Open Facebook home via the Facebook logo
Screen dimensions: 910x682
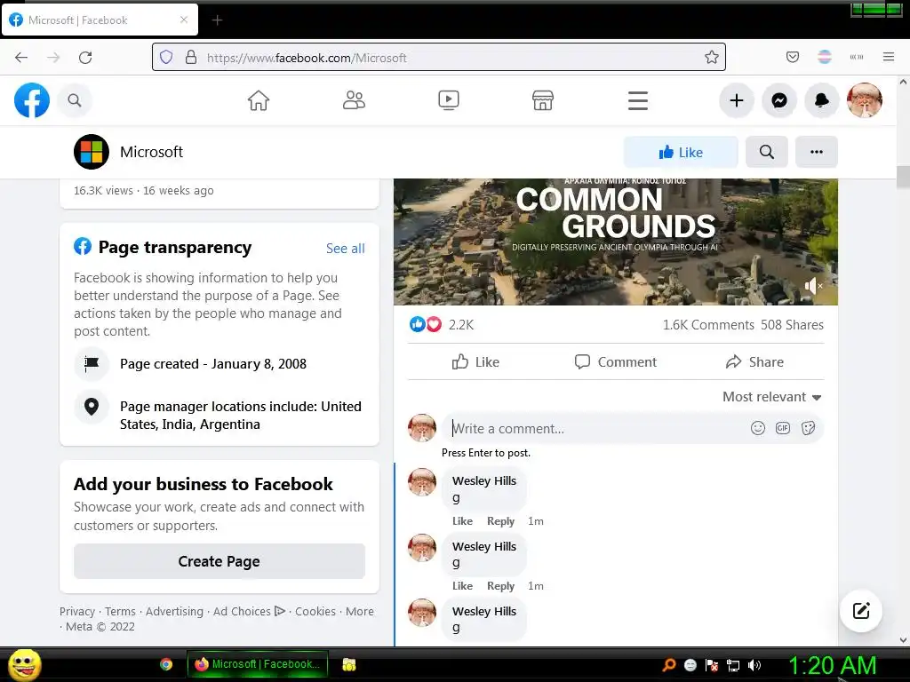tap(32, 100)
